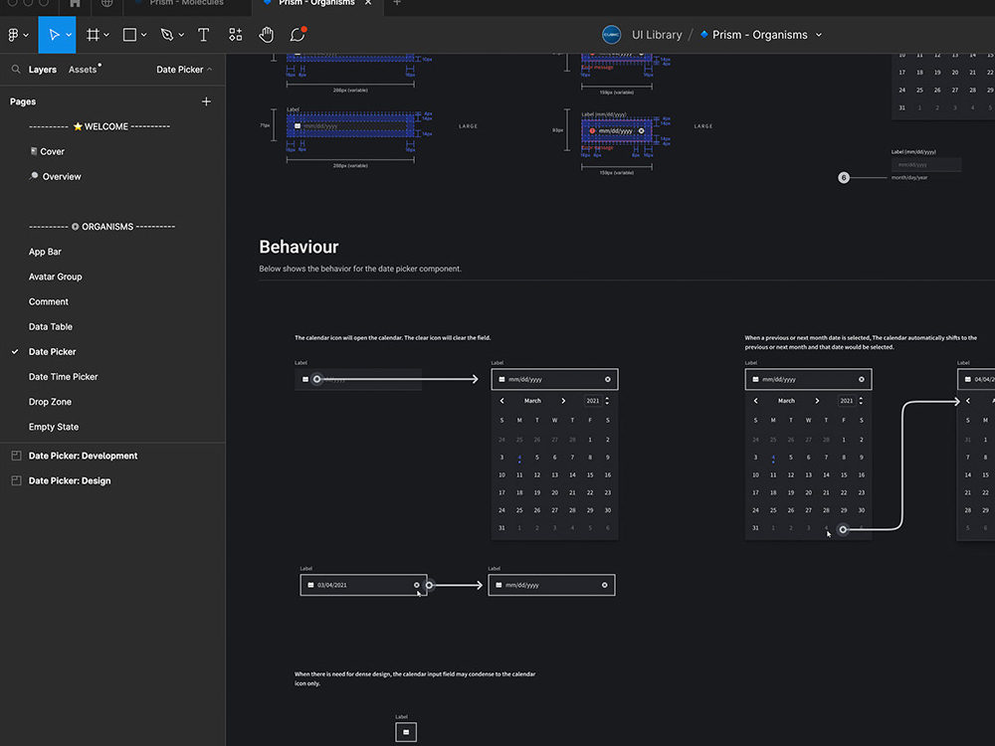Select the Text tool
Image resolution: width=995 pixels, height=746 pixels.
(203, 35)
